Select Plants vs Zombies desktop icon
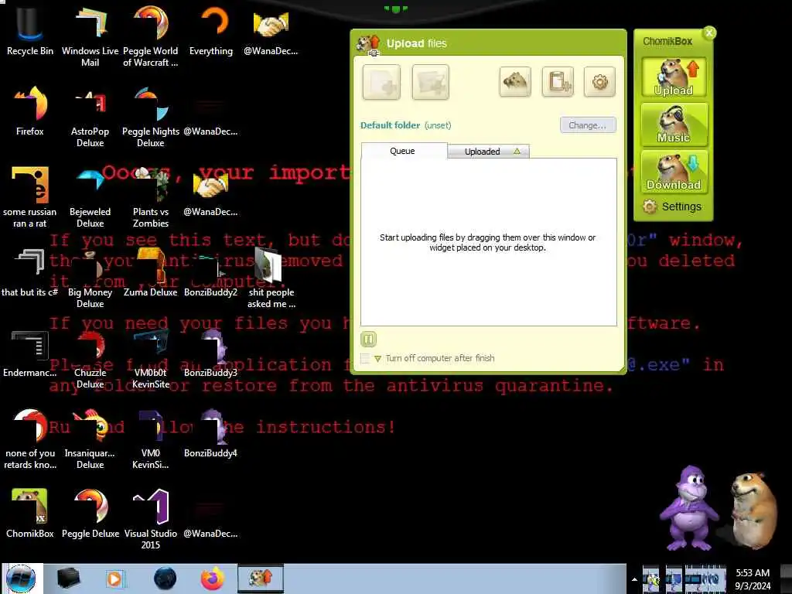The width and height of the screenshot is (792, 594). (151, 198)
